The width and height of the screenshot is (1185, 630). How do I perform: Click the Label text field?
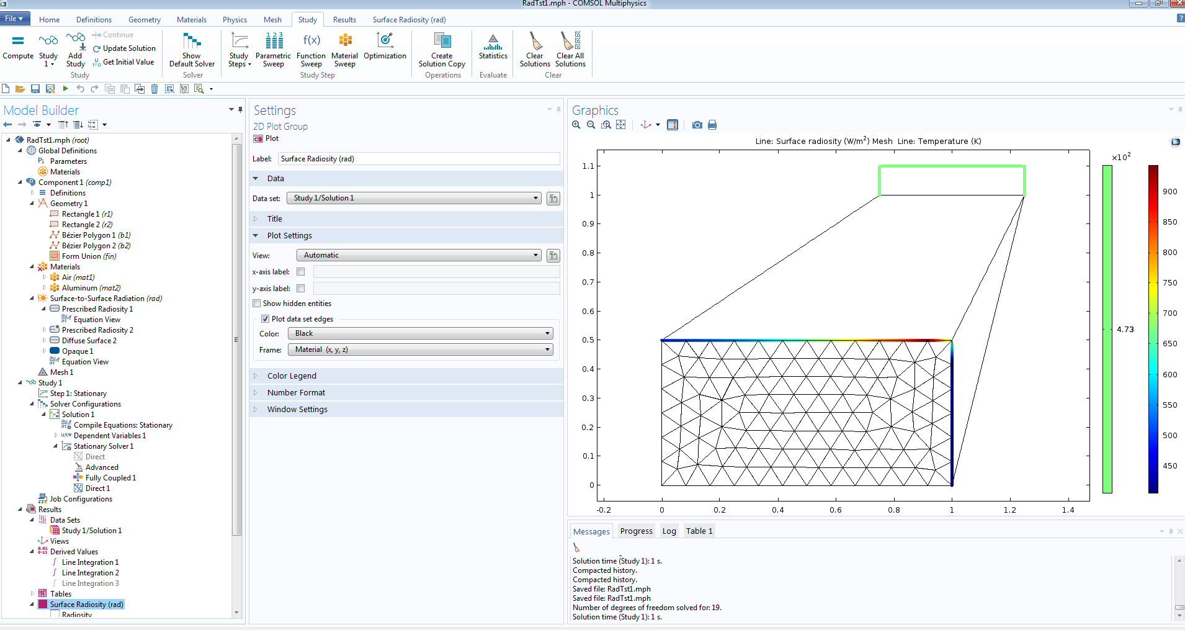coord(419,159)
